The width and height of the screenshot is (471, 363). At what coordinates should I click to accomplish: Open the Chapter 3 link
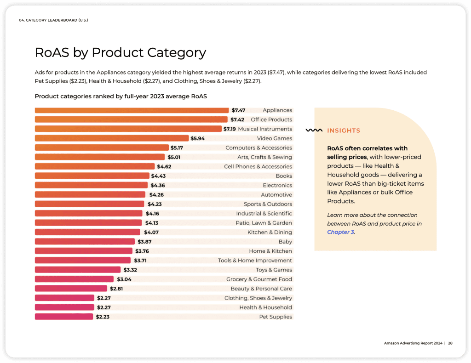pos(340,232)
